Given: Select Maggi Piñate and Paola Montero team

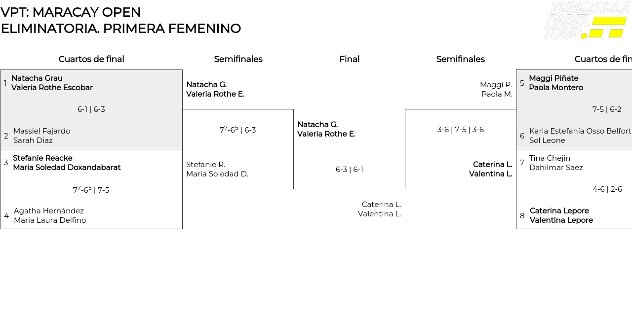Looking at the screenshot, I should click(x=556, y=83).
